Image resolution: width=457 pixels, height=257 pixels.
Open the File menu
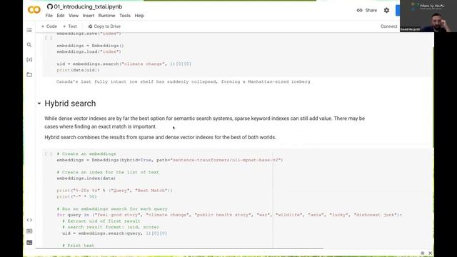[49, 16]
